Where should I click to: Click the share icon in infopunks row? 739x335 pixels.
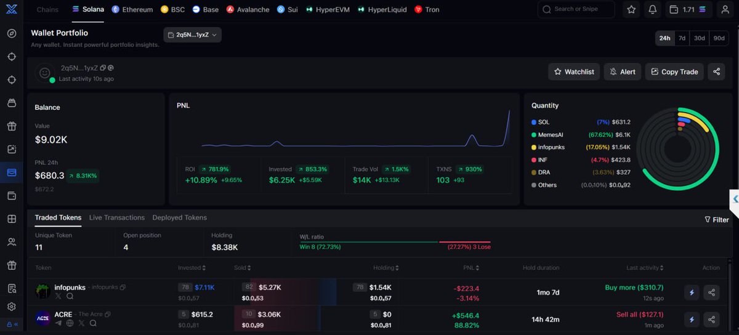click(711, 293)
